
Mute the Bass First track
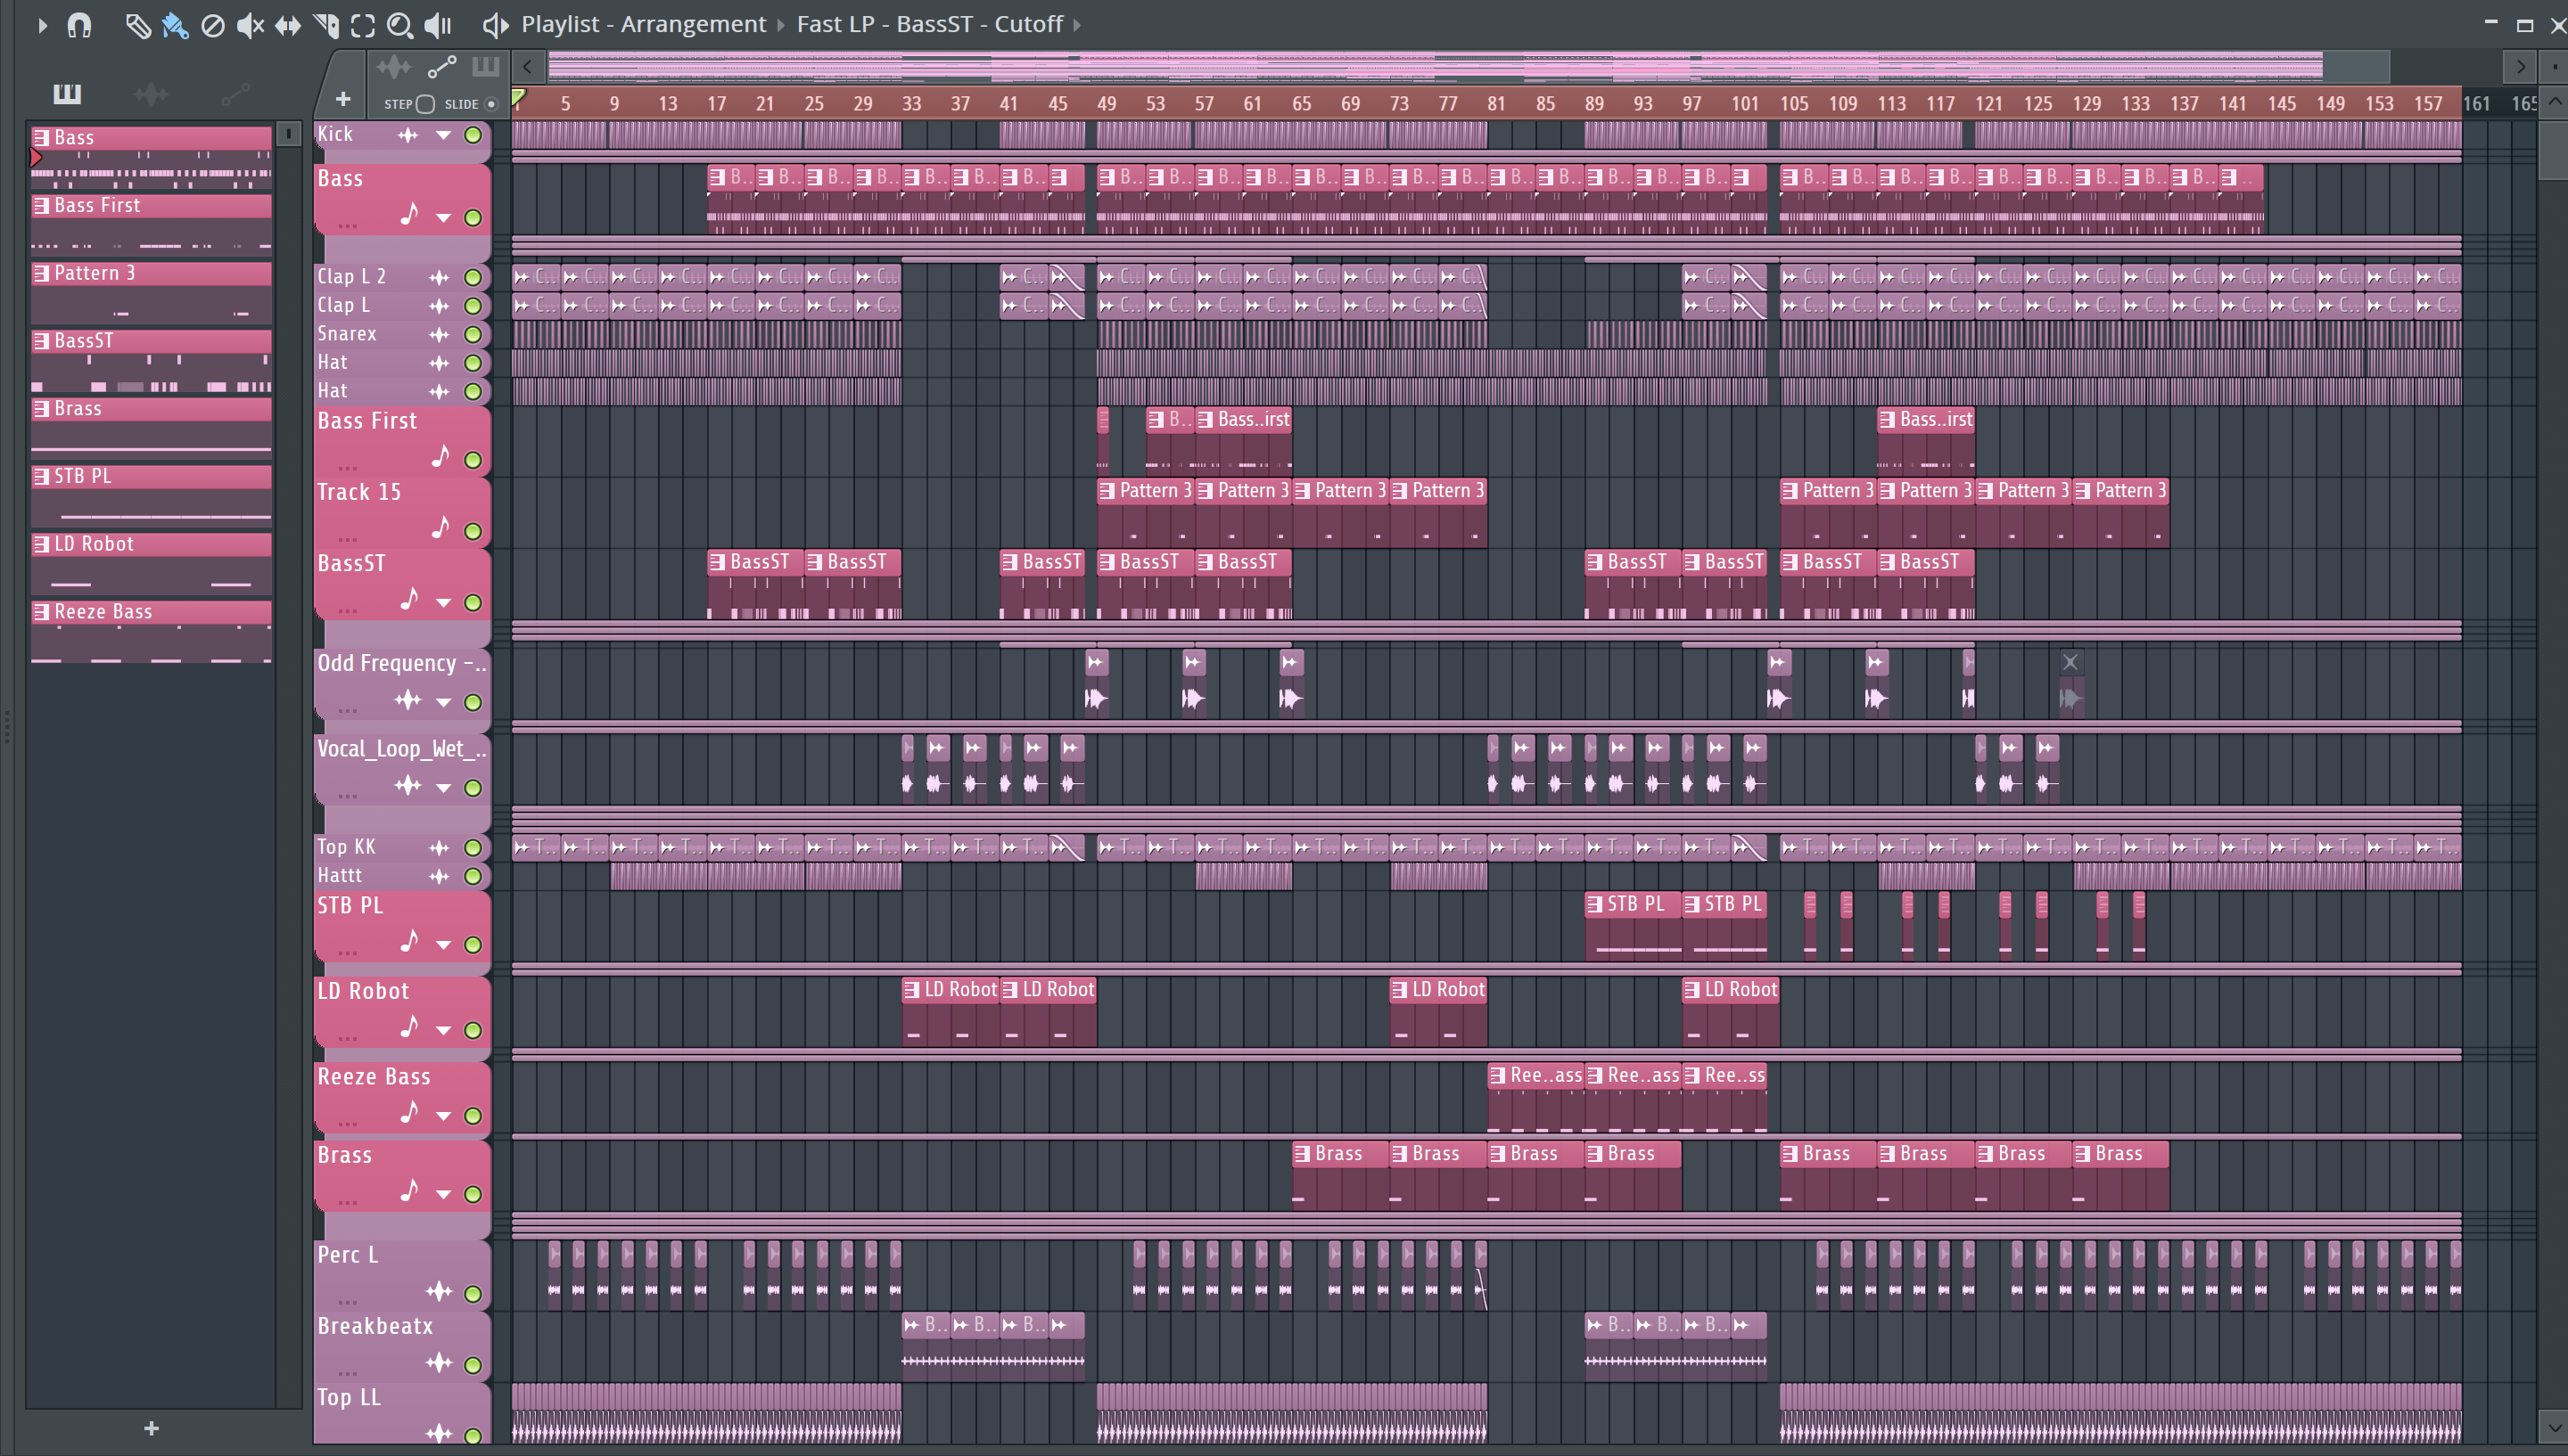[473, 461]
